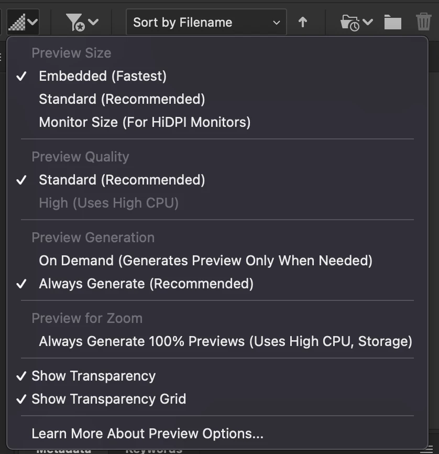The image size is (439, 454).
Task: Expand the recent folders dropdown arrow
Action: click(368, 23)
